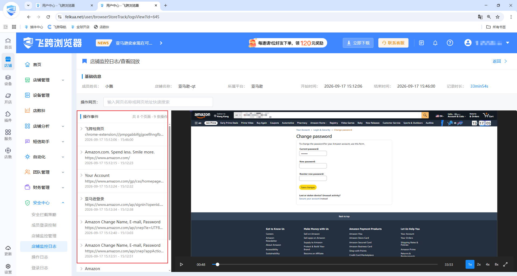
Task: Click the user avatar icon
Action: coord(468,43)
